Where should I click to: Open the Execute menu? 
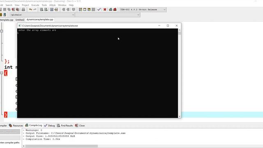pyautogui.click(x=35, y=5)
